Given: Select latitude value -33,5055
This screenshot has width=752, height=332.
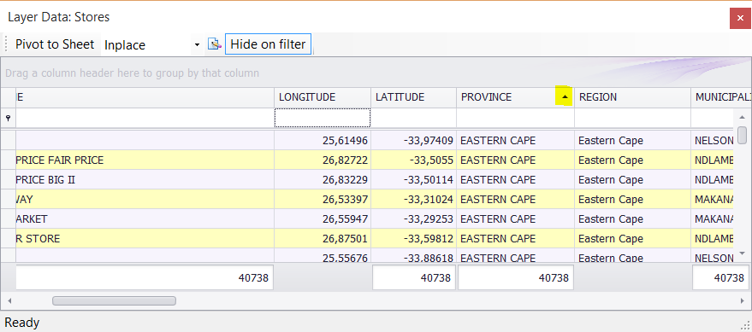Looking at the screenshot, I should pos(413,160).
